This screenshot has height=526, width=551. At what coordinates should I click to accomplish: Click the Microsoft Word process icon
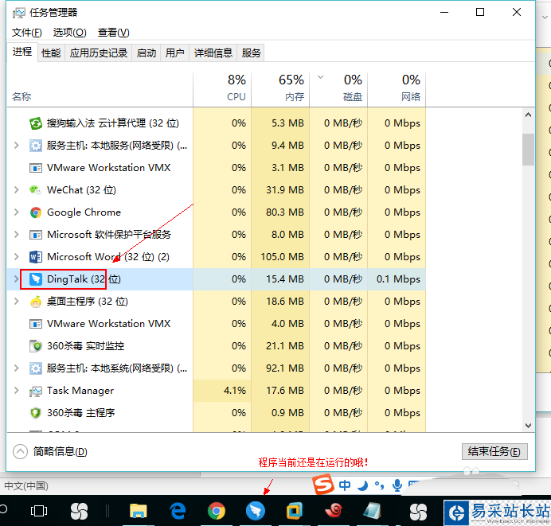(x=36, y=257)
